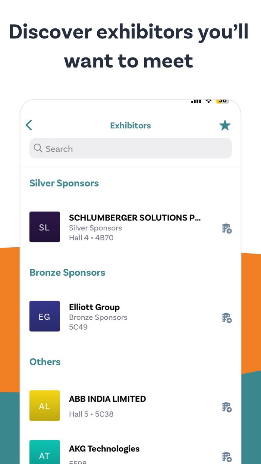Tap the SL exhibitor logo thumbnail
Viewport: 261px width, 464px height.
click(x=44, y=227)
